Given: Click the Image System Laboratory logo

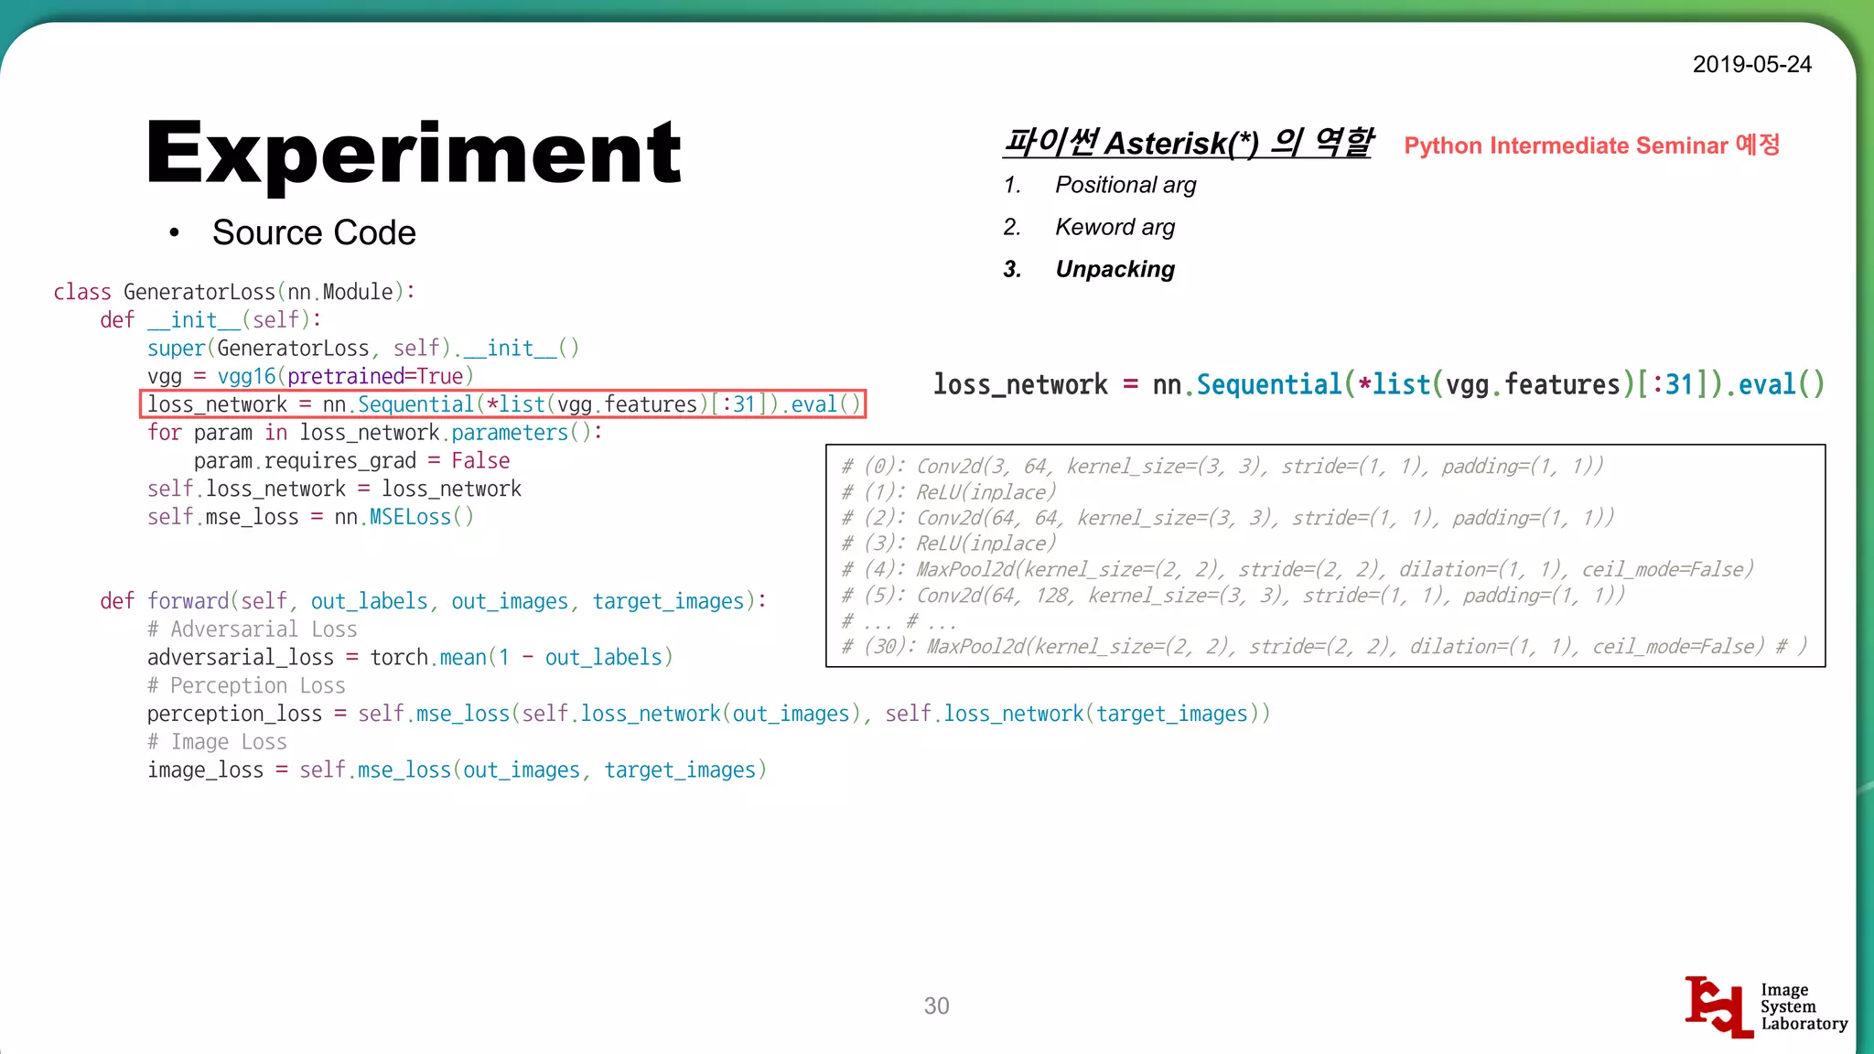Looking at the screenshot, I should coord(1766,1006).
